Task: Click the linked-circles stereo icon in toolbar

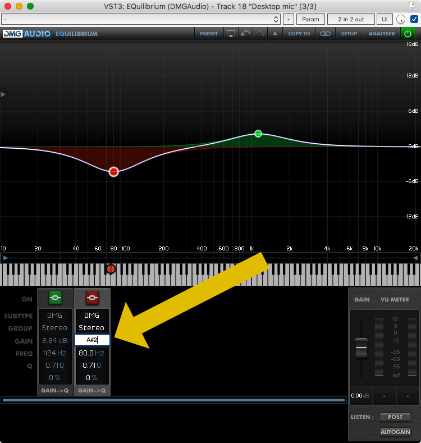Action: (x=325, y=34)
